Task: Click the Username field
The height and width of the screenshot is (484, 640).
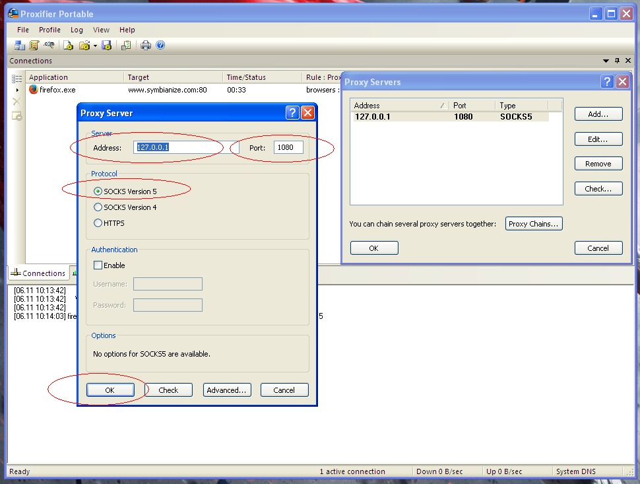Action: click(168, 284)
